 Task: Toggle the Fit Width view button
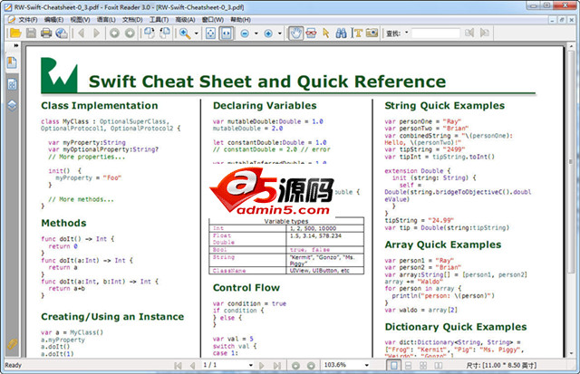pos(226,34)
